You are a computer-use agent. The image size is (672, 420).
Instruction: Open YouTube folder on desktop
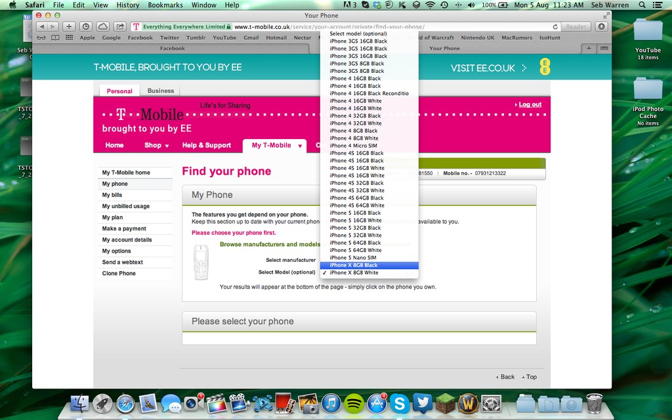(x=648, y=39)
